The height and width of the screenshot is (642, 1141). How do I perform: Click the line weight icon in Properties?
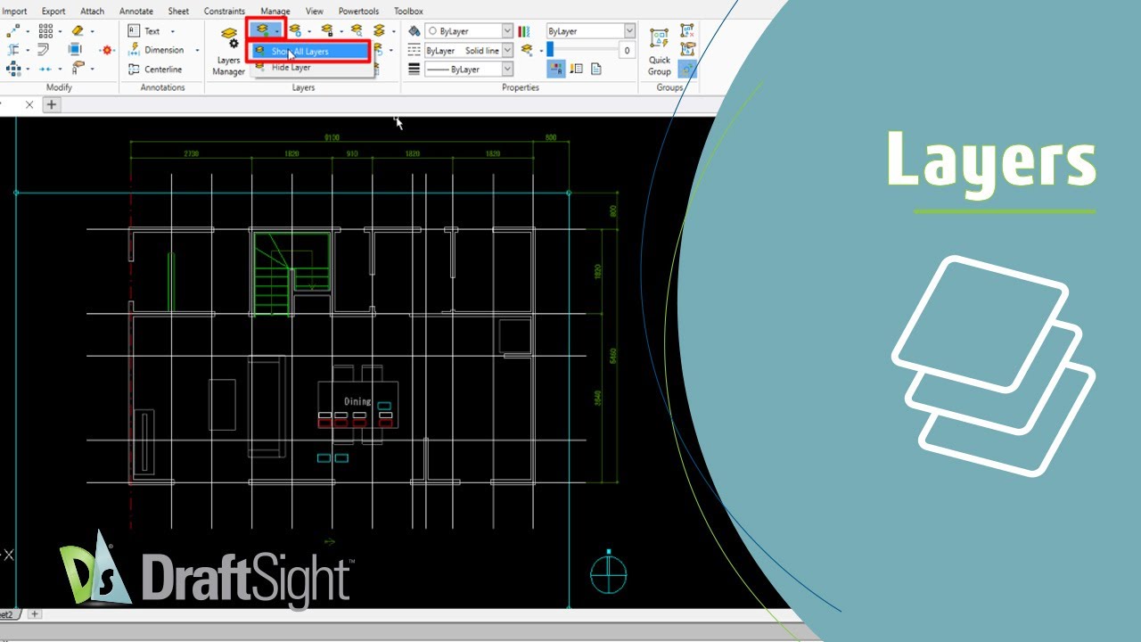[415, 70]
